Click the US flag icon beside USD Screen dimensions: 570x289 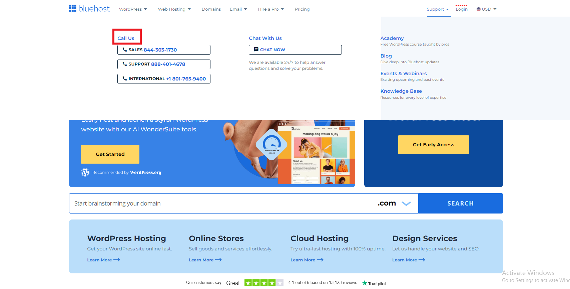[479, 9]
